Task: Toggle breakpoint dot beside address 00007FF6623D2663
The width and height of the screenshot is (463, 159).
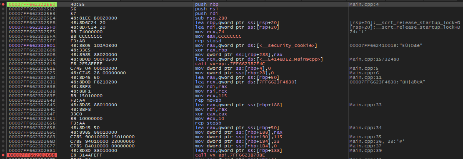Action: 3,137
